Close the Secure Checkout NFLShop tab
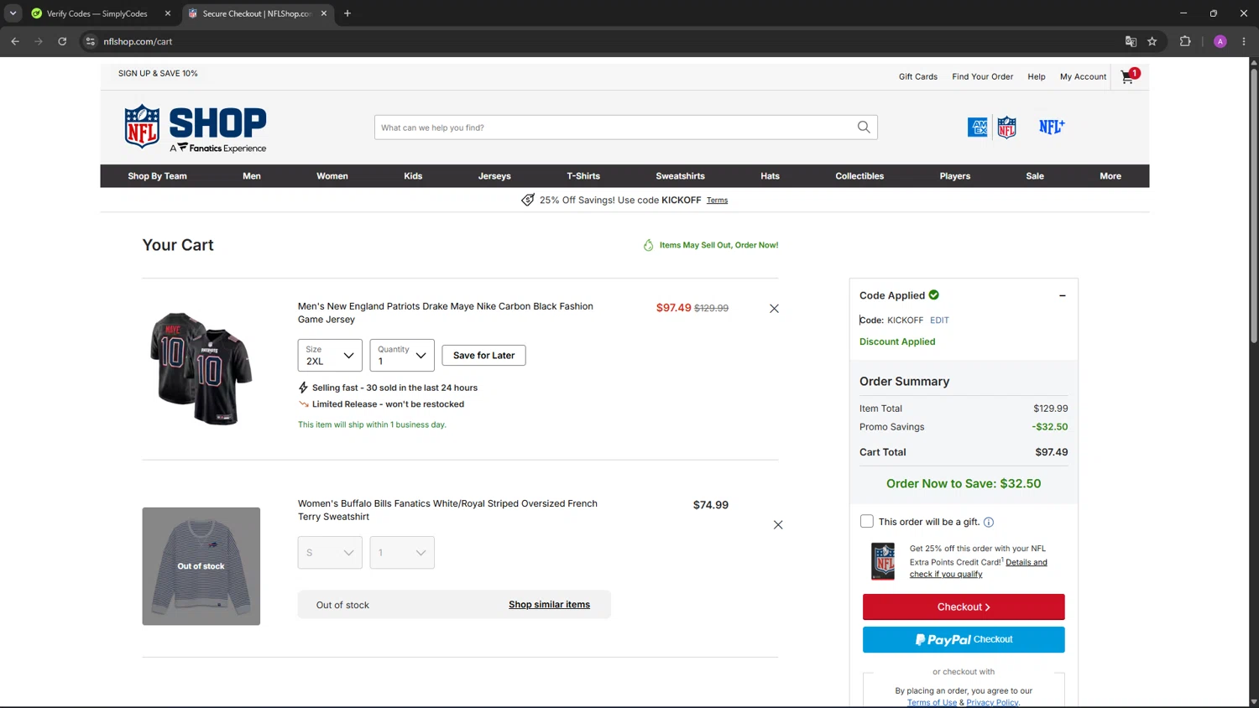Viewport: 1259px width, 708px height. click(324, 13)
